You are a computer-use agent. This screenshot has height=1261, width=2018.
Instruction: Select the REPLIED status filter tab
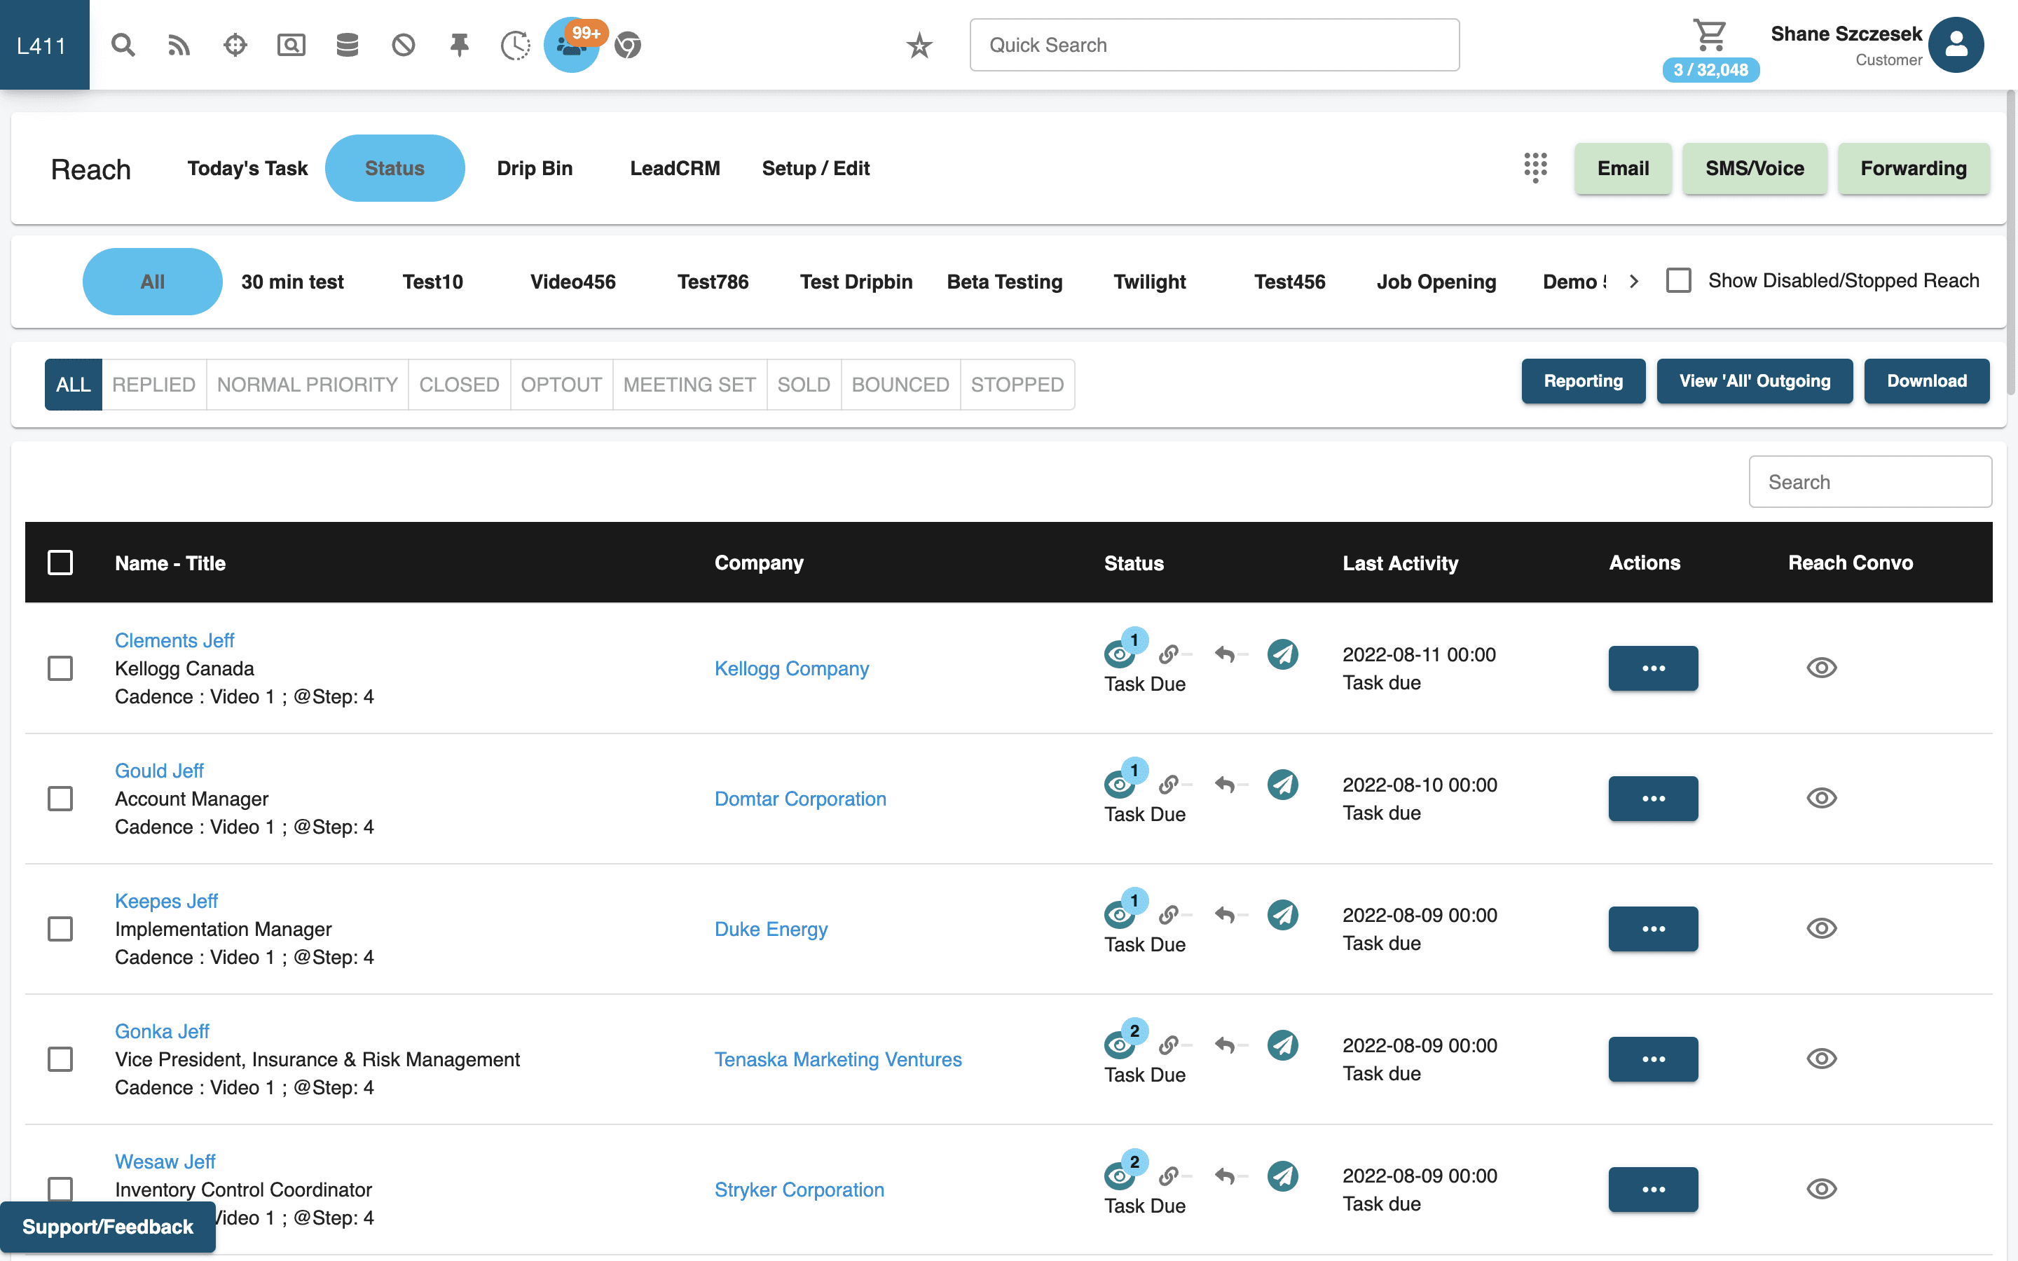click(x=153, y=385)
